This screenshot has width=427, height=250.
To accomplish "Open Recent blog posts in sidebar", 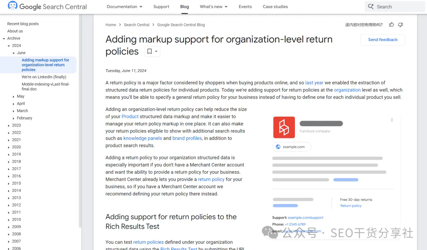I will 23,24.
